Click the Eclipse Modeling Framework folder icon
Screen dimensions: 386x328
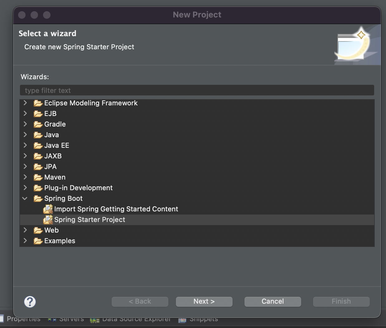tap(38, 103)
